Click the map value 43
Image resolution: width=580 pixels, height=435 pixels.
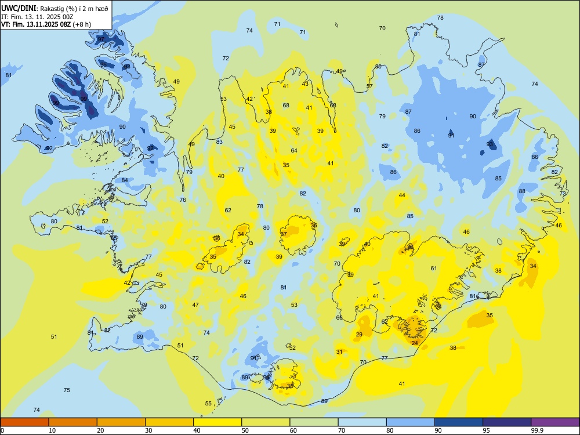tap(305, 84)
